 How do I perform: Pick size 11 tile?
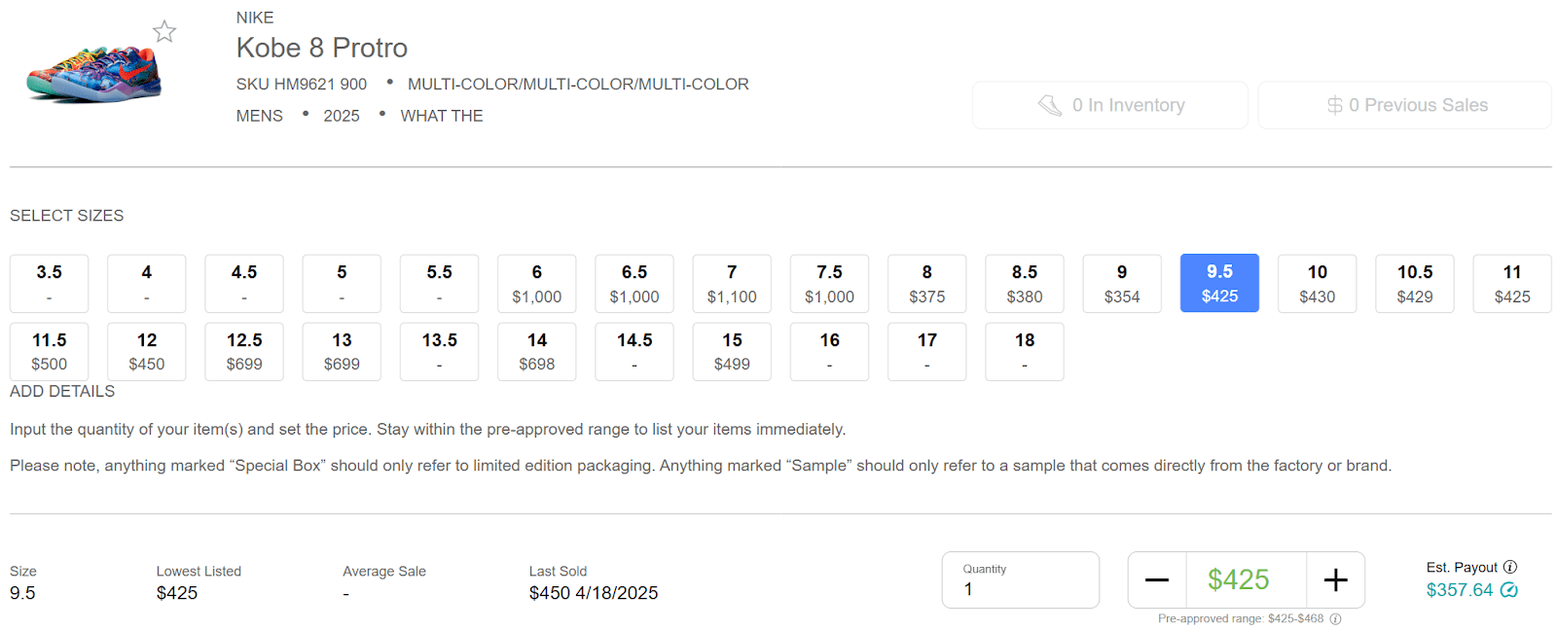(1512, 284)
